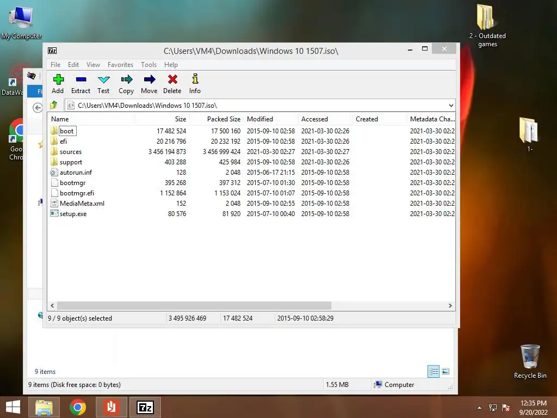The width and height of the screenshot is (557, 418).
Task: Select the MediaMeta.xml file icon
Action: click(x=54, y=204)
